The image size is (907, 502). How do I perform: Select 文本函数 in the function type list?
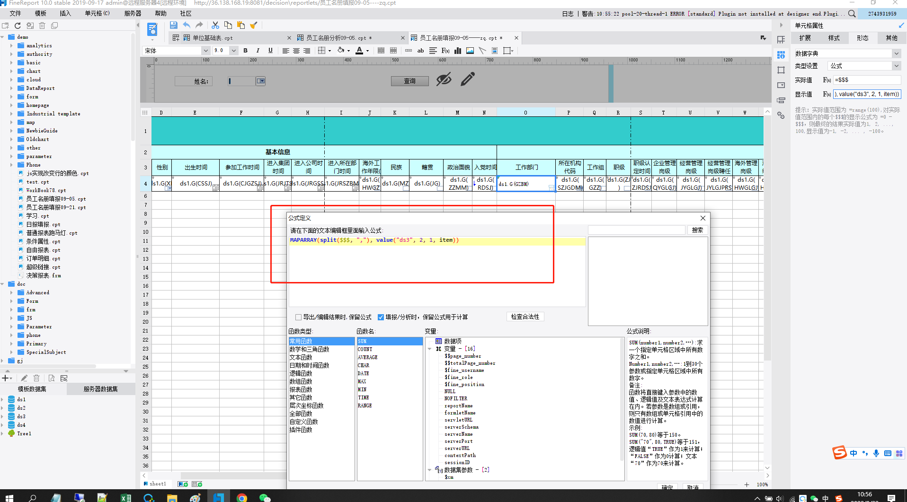tap(322, 357)
